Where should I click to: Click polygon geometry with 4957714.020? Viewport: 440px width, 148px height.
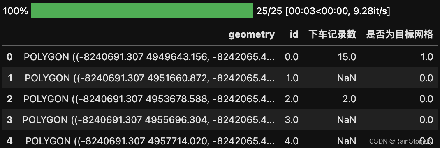tap(150, 141)
